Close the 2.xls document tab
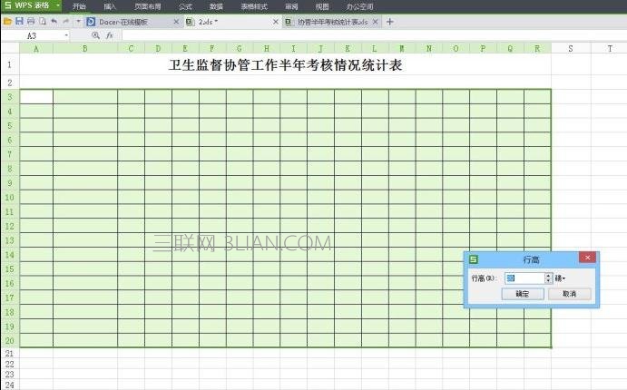The image size is (627, 390). coord(276,22)
